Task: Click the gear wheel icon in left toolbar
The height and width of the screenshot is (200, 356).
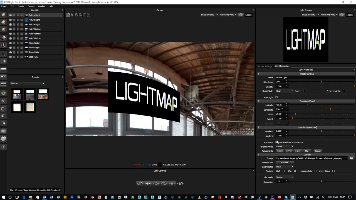Action: tap(4, 93)
